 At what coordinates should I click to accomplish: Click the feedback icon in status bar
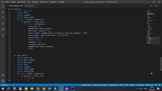156,85
